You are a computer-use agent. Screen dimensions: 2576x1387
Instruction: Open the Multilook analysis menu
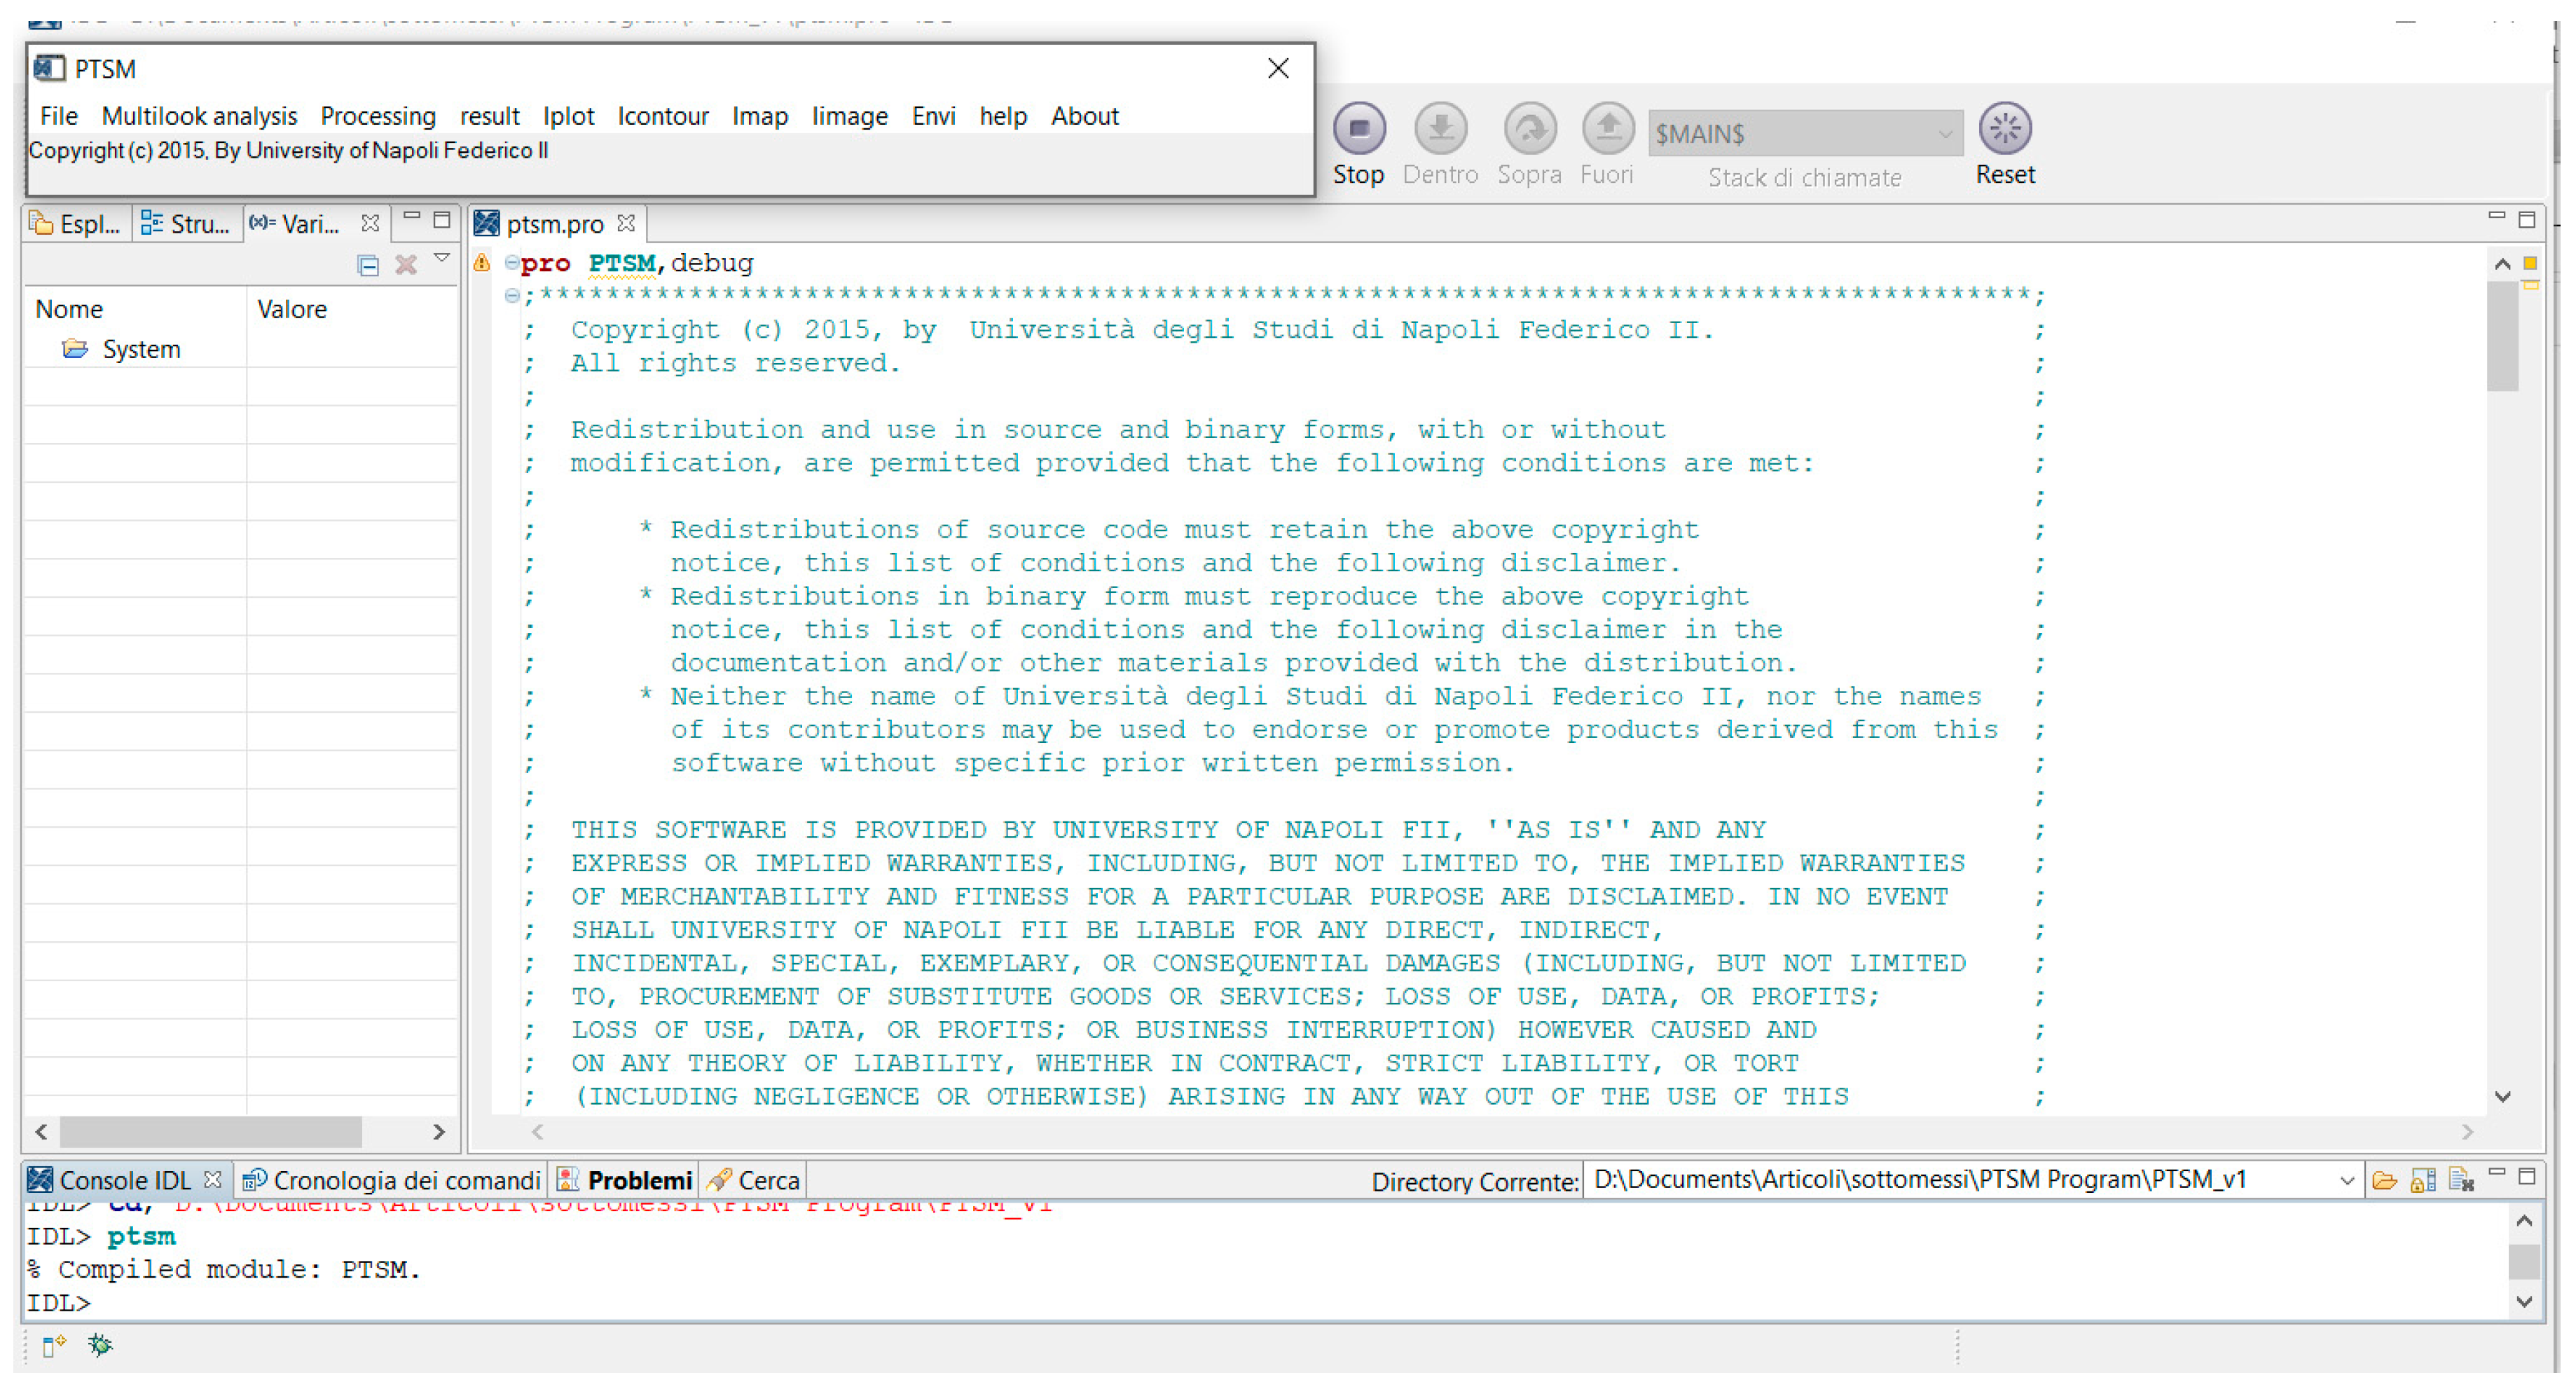(x=199, y=116)
